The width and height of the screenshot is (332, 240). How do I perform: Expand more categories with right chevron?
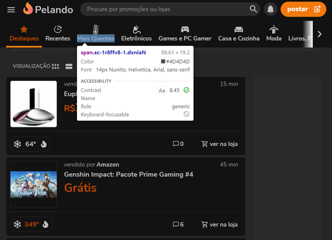pos(319,34)
